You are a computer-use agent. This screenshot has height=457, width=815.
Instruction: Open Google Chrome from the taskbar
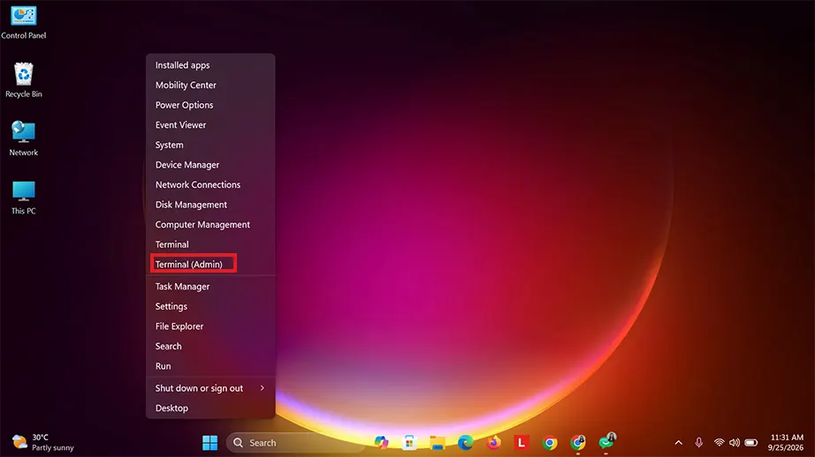click(550, 443)
